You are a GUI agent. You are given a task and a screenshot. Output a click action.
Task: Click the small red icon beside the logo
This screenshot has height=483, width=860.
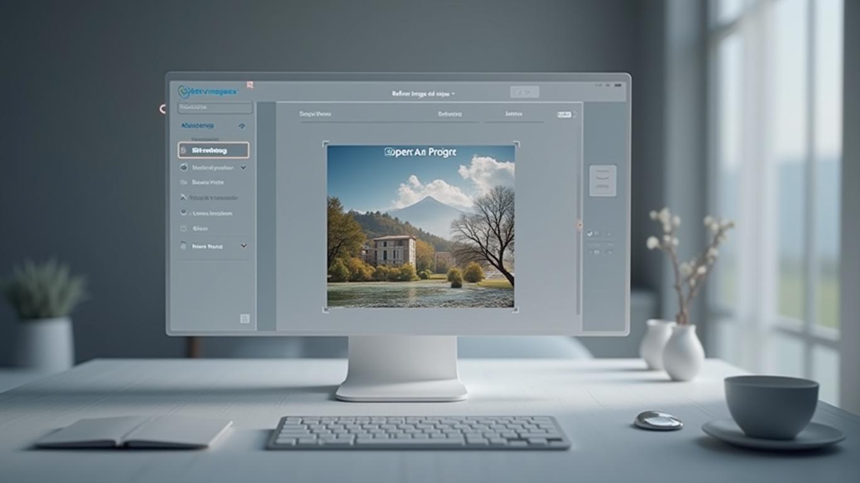250,84
